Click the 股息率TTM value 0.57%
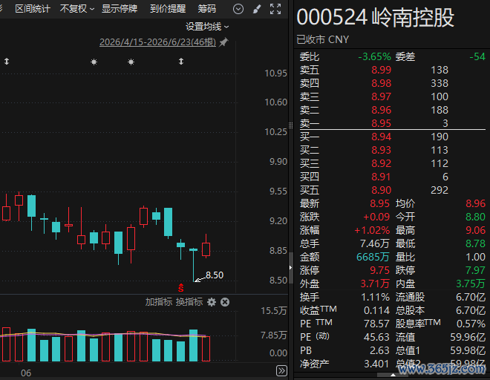 471,324
